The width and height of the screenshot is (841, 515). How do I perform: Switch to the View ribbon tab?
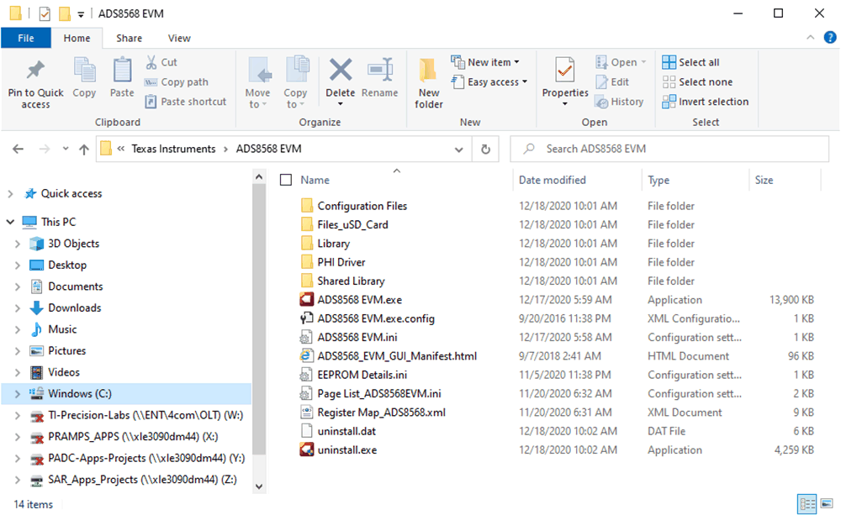tap(179, 38)
